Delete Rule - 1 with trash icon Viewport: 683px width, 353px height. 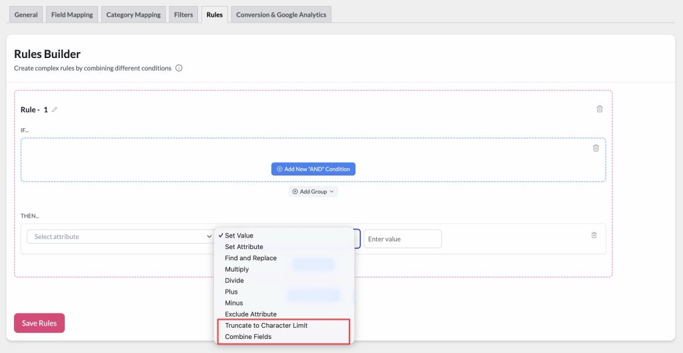pyautogui.click(x=600, y=109)
